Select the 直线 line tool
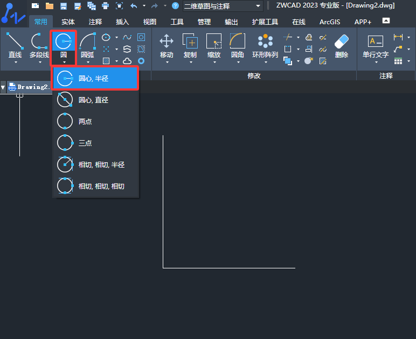Screen dimensions: 416x339 [15, 45]
